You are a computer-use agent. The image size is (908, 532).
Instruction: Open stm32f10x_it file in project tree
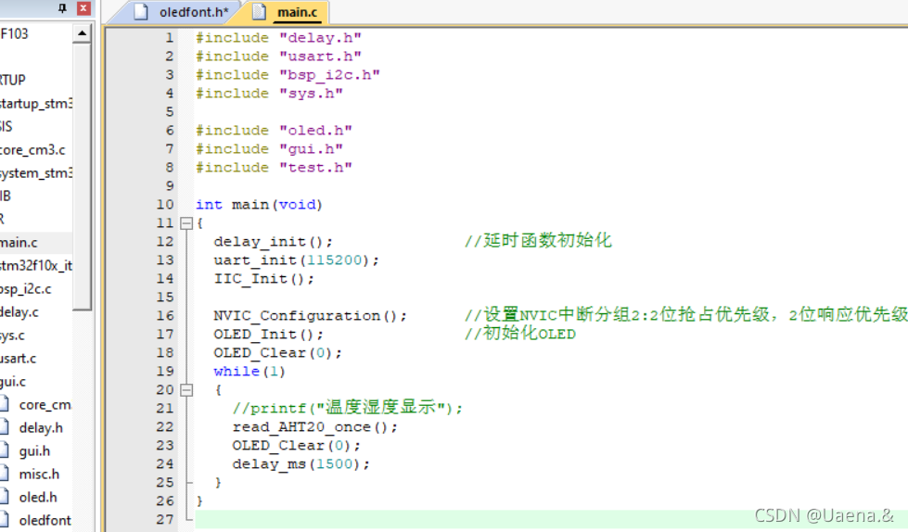pyautogui.click(x=36, y=266)
